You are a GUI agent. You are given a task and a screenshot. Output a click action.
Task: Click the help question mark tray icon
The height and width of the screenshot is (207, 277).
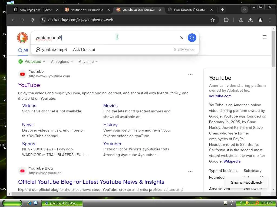[225, 203]
